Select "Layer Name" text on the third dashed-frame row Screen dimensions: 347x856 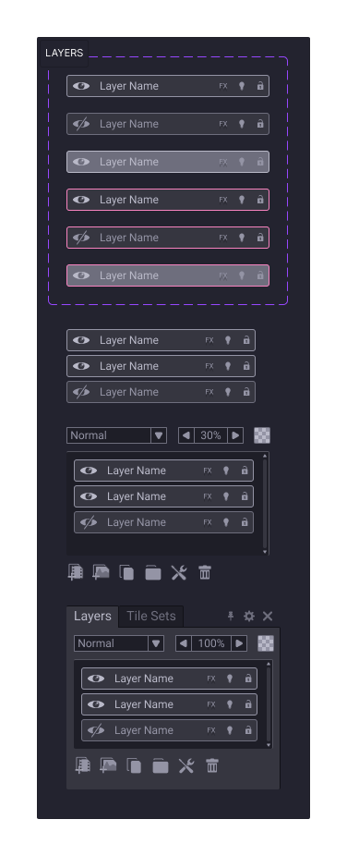pyautogui.click(x=129, y=162)
